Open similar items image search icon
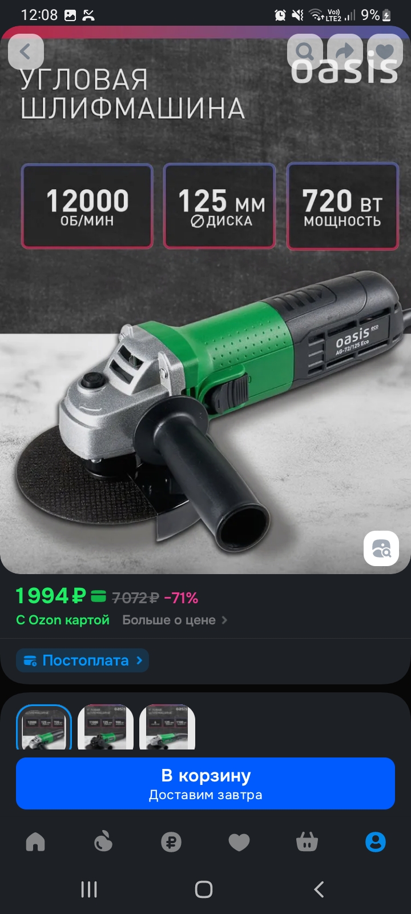Screen dimensions: 411x914 381,549
